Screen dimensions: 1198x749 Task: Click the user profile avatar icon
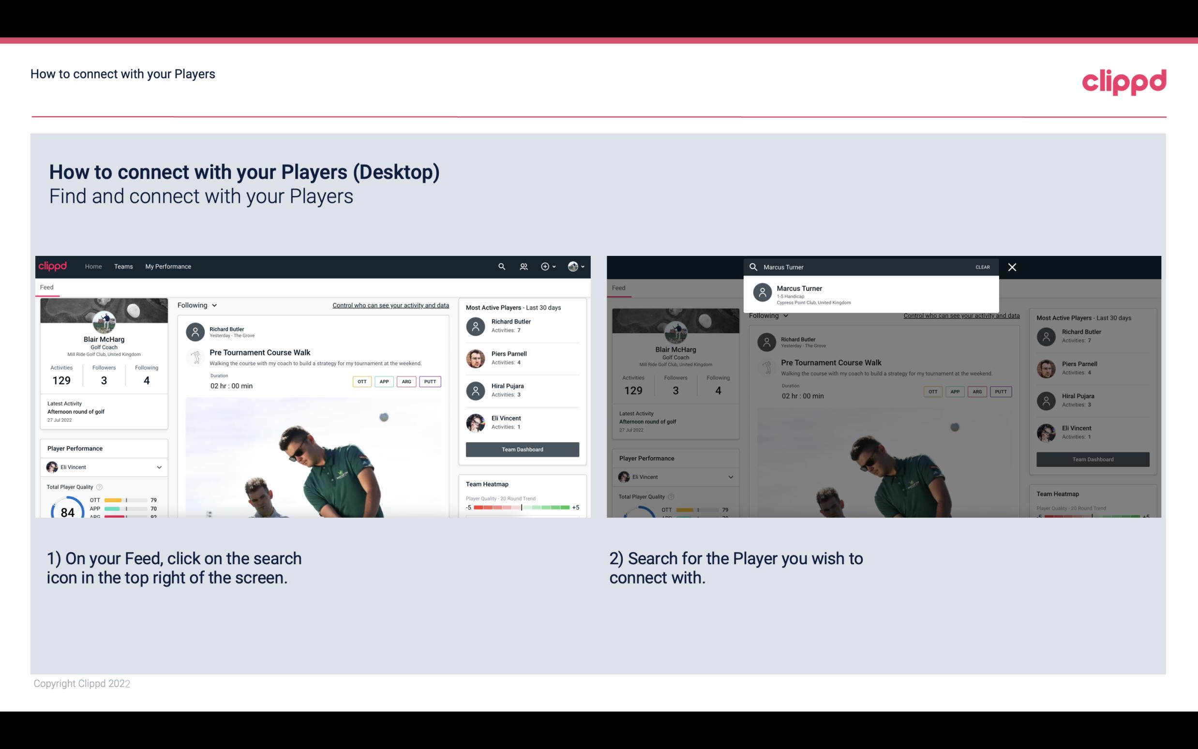click(x=572, y=267)
